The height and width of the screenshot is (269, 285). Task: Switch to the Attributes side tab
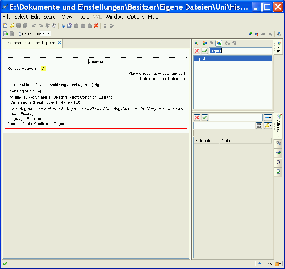(x=278, y=126)
